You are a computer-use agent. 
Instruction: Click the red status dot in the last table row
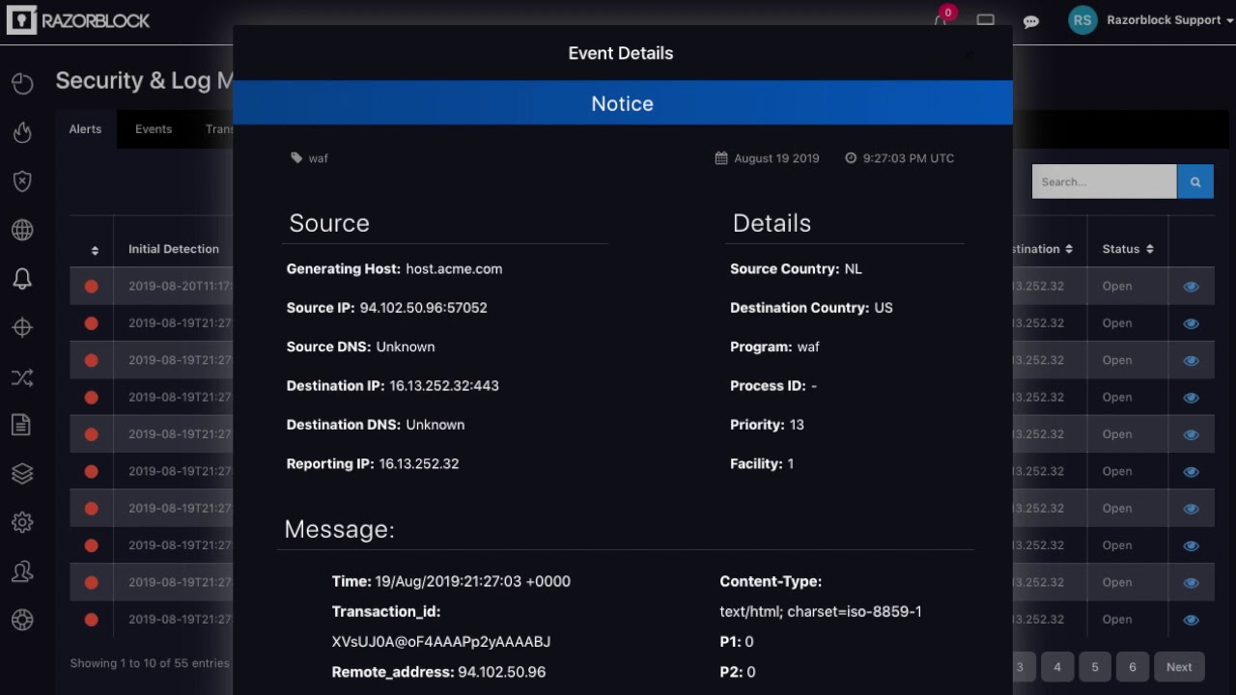pos(92,620)
